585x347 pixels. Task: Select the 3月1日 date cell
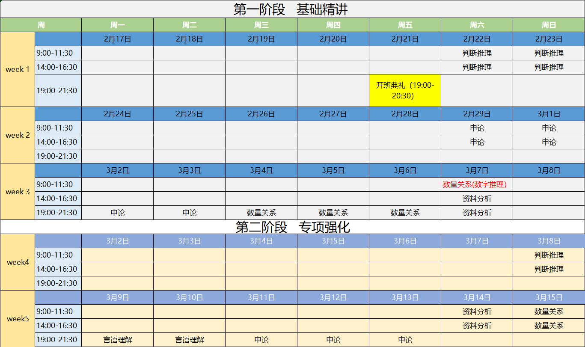pos(549,114)
